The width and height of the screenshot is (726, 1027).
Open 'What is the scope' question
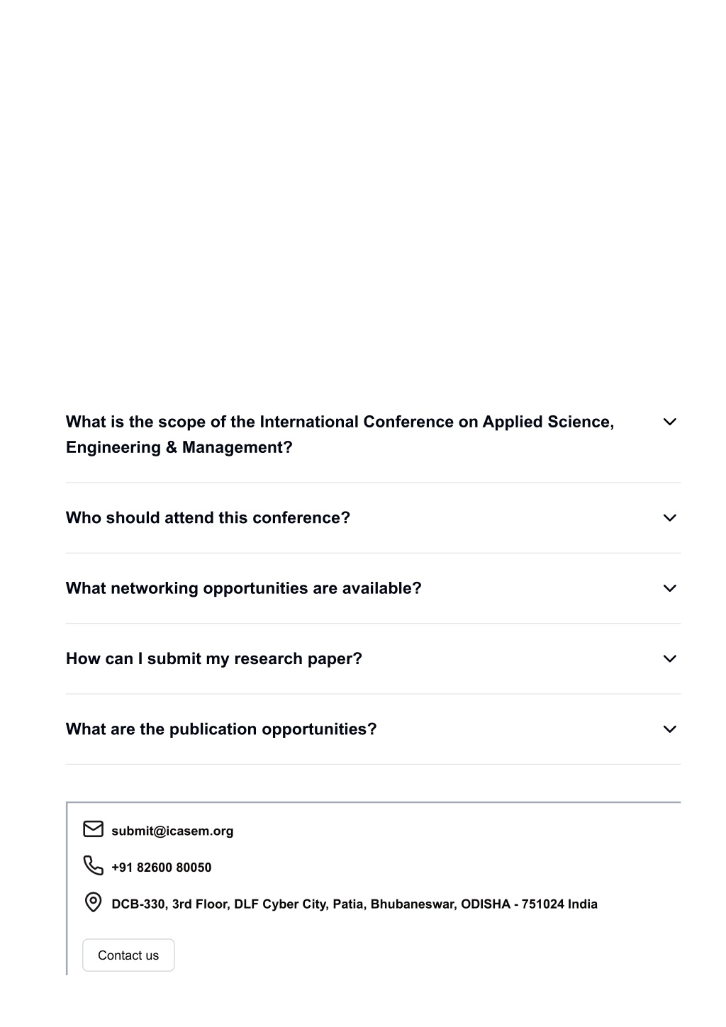click(x=373, y=434)
